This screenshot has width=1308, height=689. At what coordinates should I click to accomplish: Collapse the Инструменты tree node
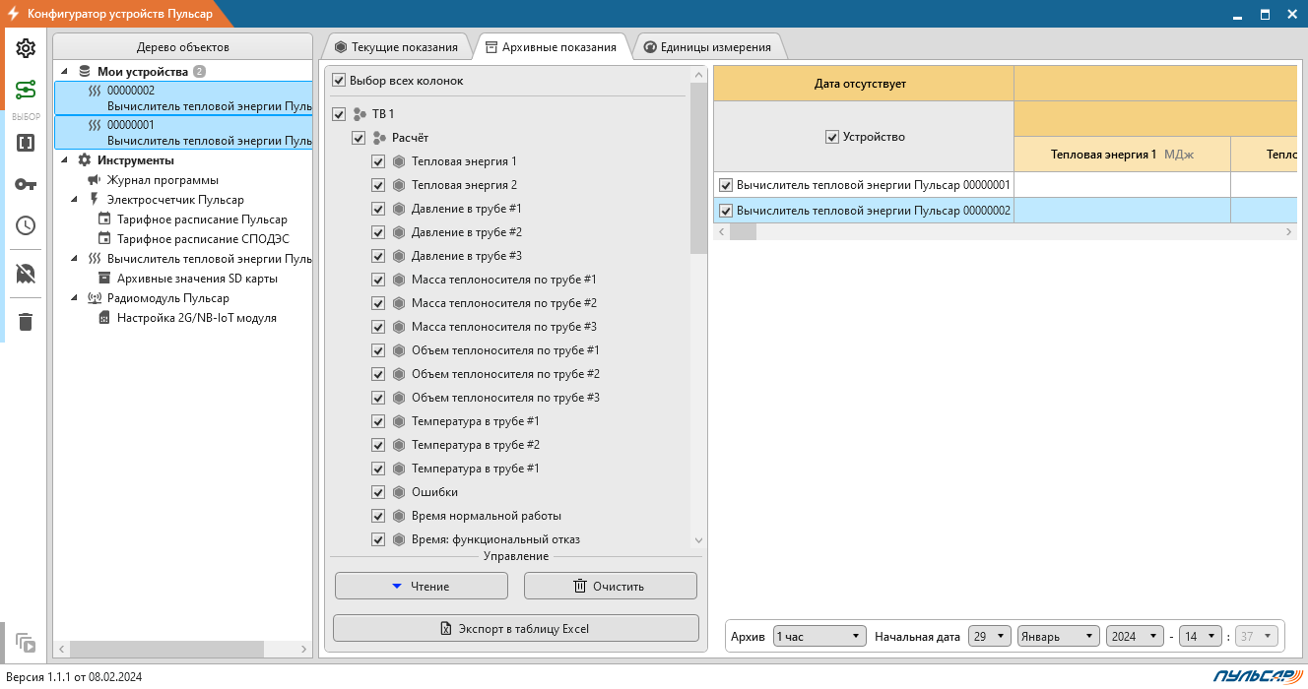(x=65, y=160)
